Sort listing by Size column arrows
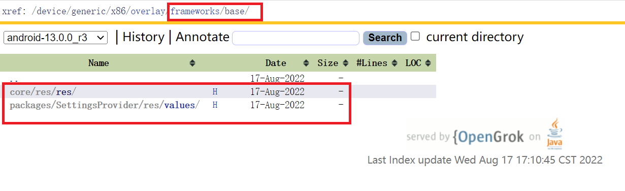625x191 pixels. (x=346, y=63)
